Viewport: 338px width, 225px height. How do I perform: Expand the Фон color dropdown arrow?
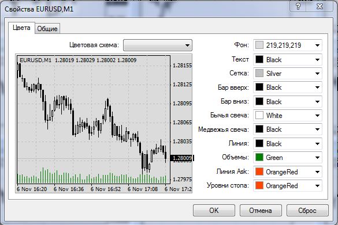[x=317, y=45]
